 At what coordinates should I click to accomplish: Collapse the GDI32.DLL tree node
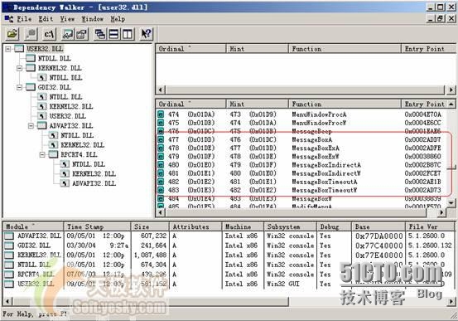(19, 87)
